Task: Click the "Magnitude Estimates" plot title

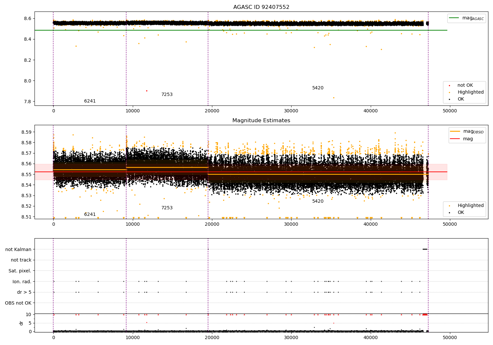Action: coord(261,121)
